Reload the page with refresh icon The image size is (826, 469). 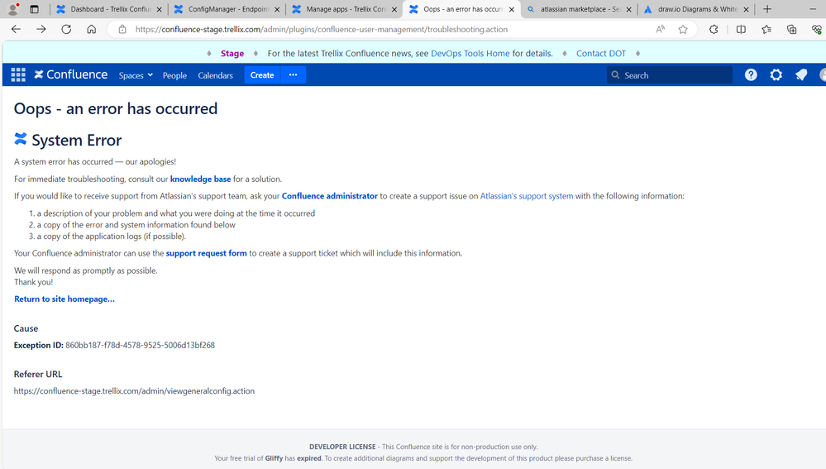point(66,30)
